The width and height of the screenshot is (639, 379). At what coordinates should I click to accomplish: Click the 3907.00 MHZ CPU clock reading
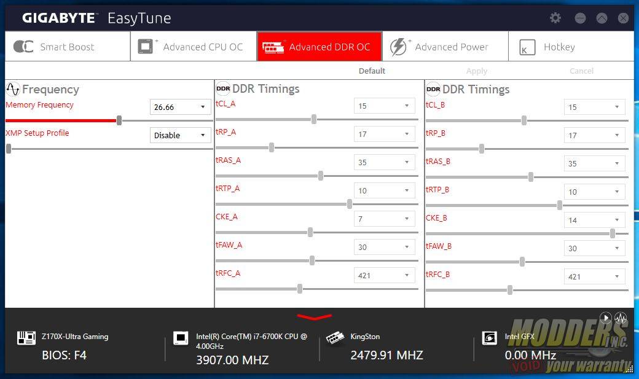[x=232, y=360]
